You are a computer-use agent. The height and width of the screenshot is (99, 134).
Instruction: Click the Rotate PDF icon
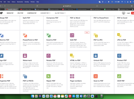49,56
